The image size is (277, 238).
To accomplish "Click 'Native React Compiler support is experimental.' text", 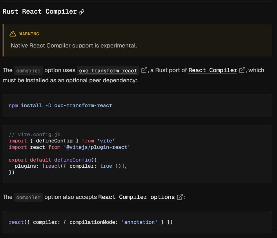I will 74,45.
